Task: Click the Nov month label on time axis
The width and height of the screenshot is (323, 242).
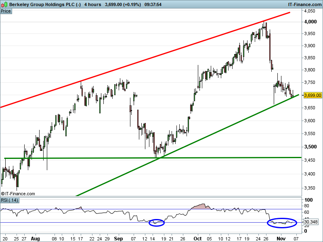Action: (x=281, y=239)
